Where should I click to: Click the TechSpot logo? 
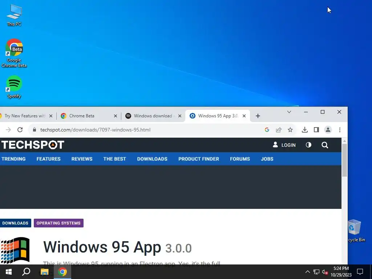32,145
